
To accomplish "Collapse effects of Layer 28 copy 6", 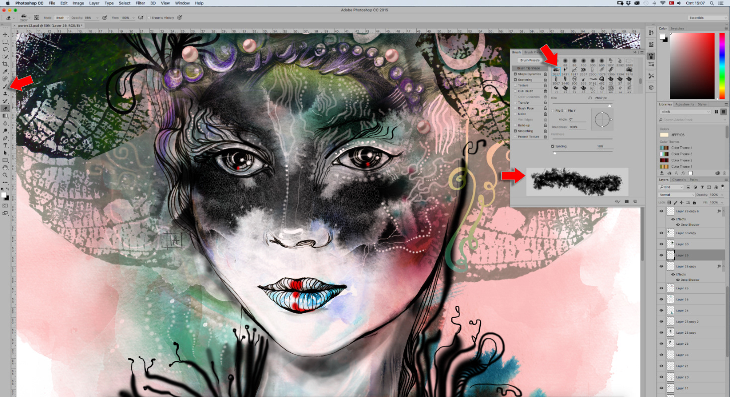I will coord(723,211).
